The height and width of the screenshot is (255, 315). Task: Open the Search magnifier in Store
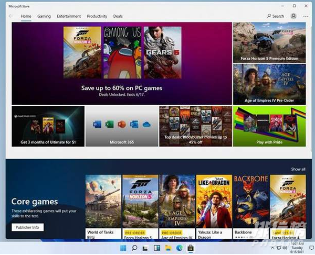(x=276, y=16)
